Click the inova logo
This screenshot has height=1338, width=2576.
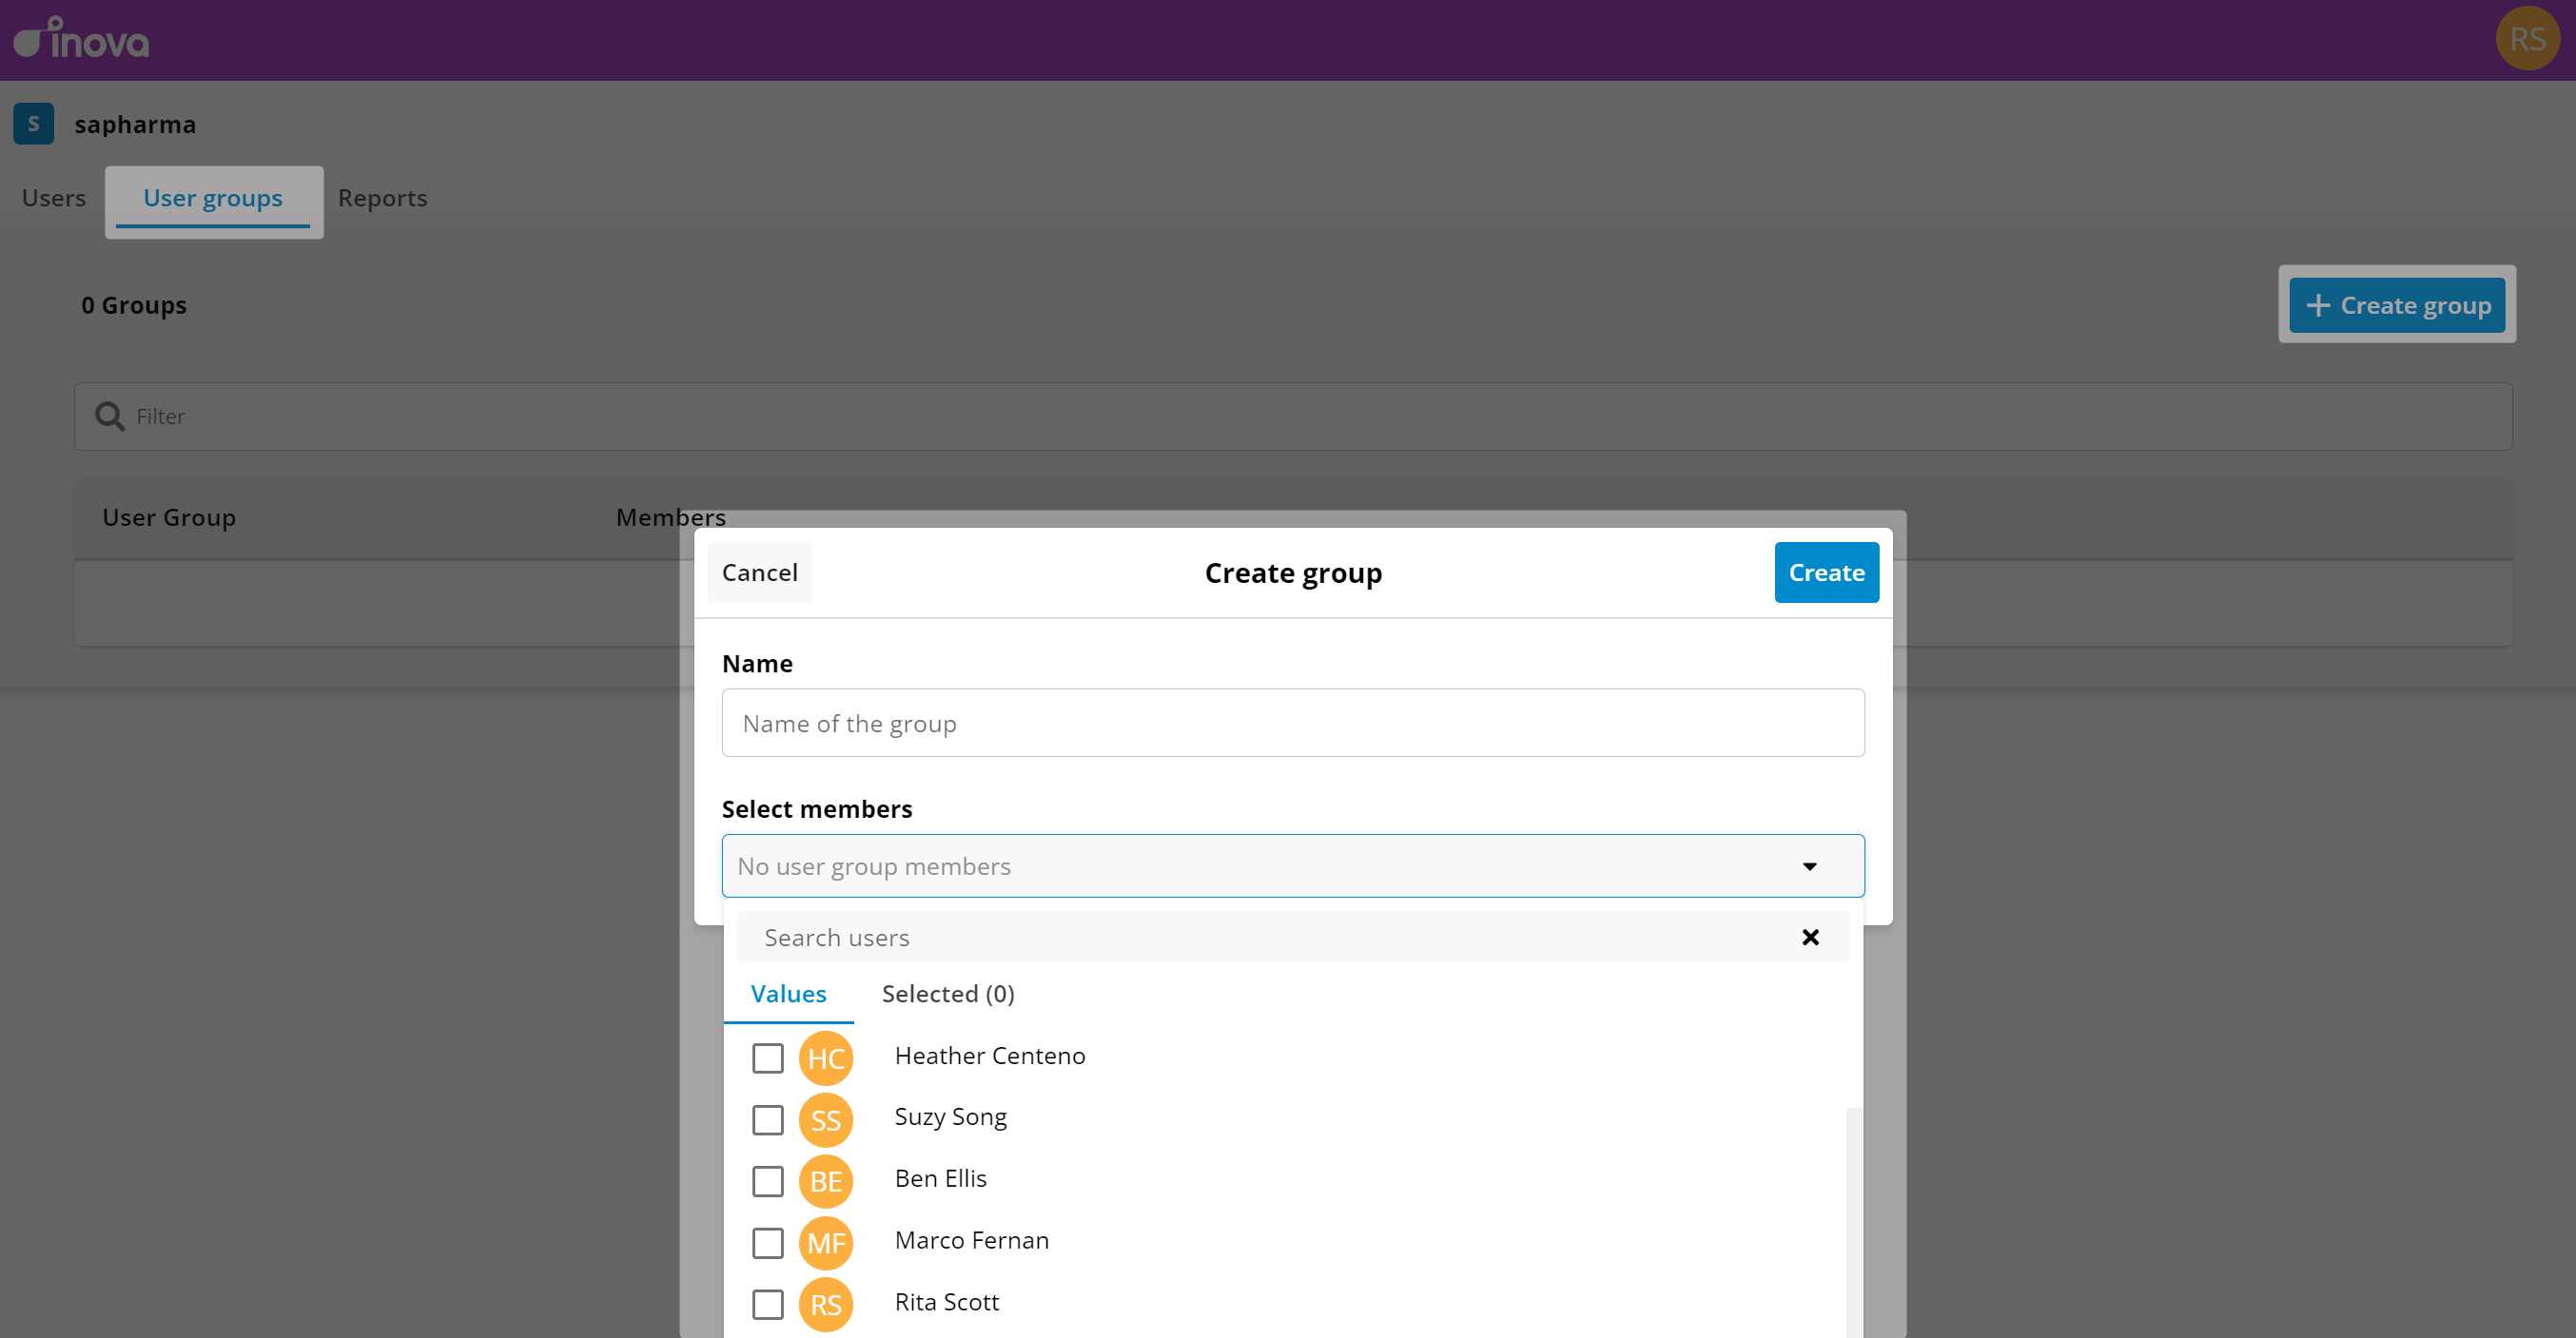coord(81,38)
